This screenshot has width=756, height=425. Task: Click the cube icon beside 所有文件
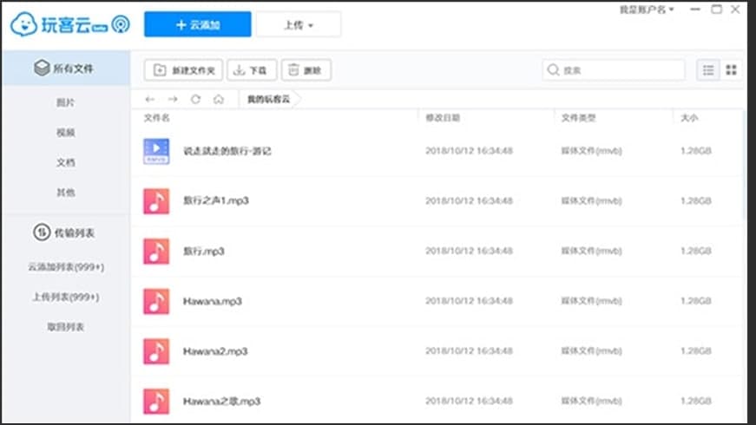(x=42, y=68)
